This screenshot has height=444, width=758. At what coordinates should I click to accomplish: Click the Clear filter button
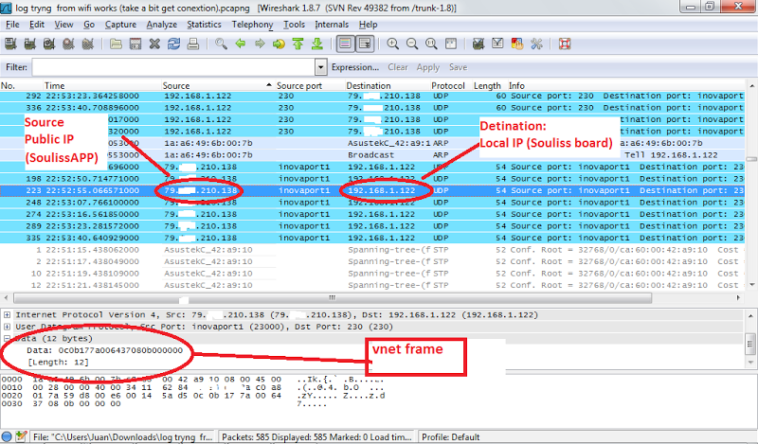point(398,67)
